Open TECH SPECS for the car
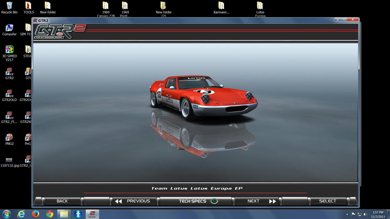390x219 pixels. point(196,201)
